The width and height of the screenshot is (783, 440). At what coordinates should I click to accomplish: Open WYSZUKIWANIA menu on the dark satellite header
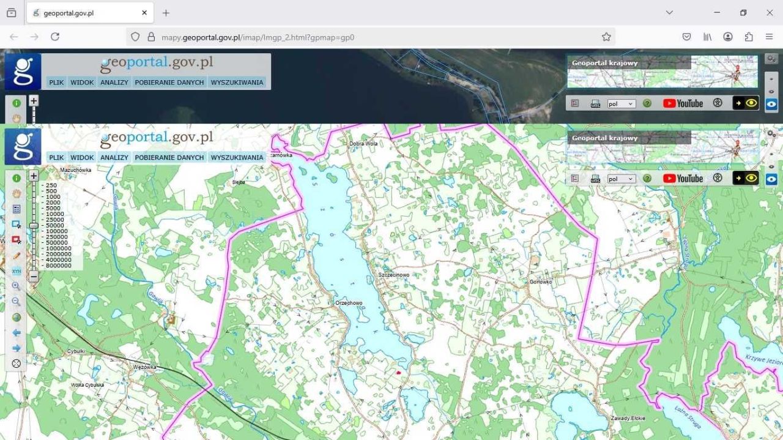click(x=237, y=82)
